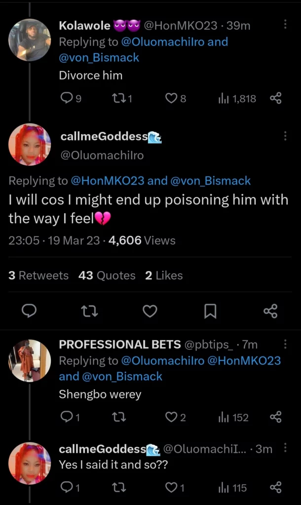Open Kolawole's profile picture
The image size is (301, 505).
tap(29, 39)
